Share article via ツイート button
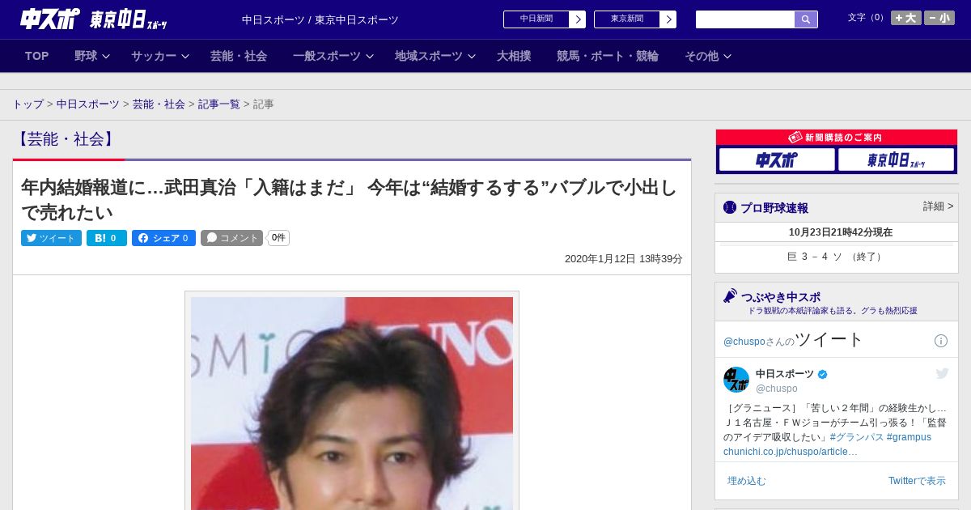This screenshot has width=971, height=510. pyautogui.click(x=51, y=238)
